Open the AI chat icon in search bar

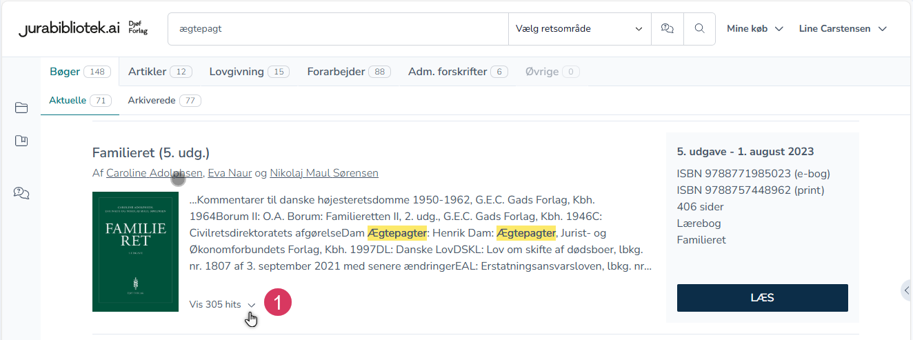pos(667,29)
